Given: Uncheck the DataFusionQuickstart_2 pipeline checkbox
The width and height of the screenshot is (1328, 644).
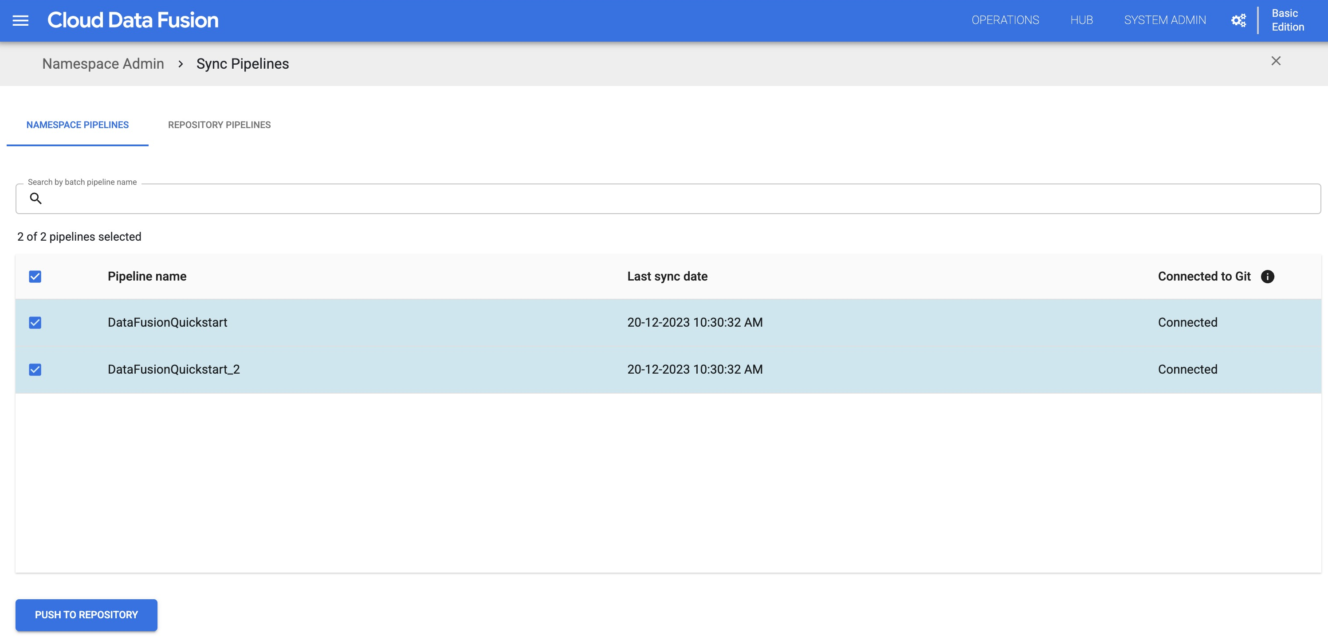Looking at the screenshot, I should [x=35, y=369].
